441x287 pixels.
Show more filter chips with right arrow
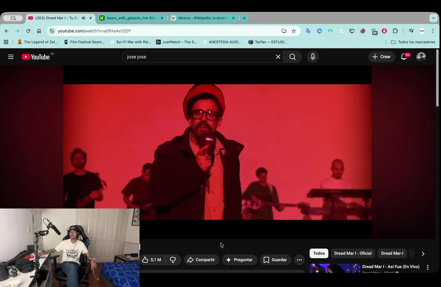[x=423, y=254]
